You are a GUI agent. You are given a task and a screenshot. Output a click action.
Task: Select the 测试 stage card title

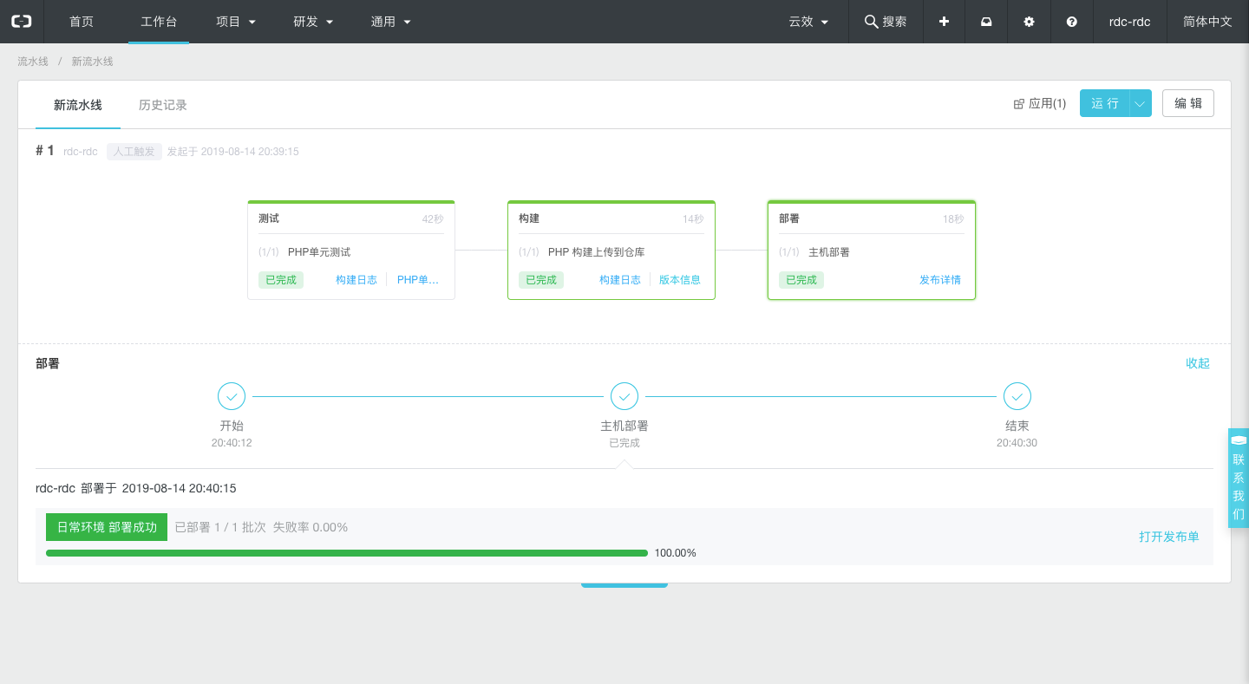269,218
